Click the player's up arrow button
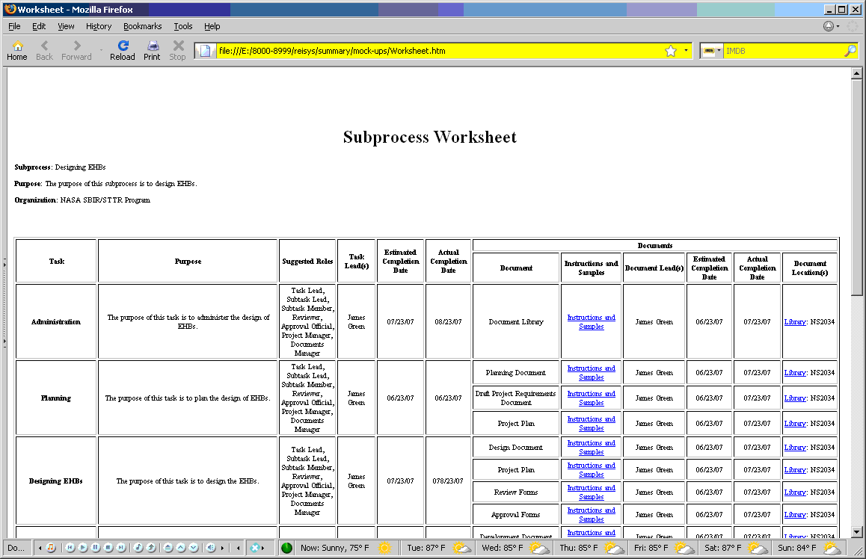866x559 pixels. point(180,548)
